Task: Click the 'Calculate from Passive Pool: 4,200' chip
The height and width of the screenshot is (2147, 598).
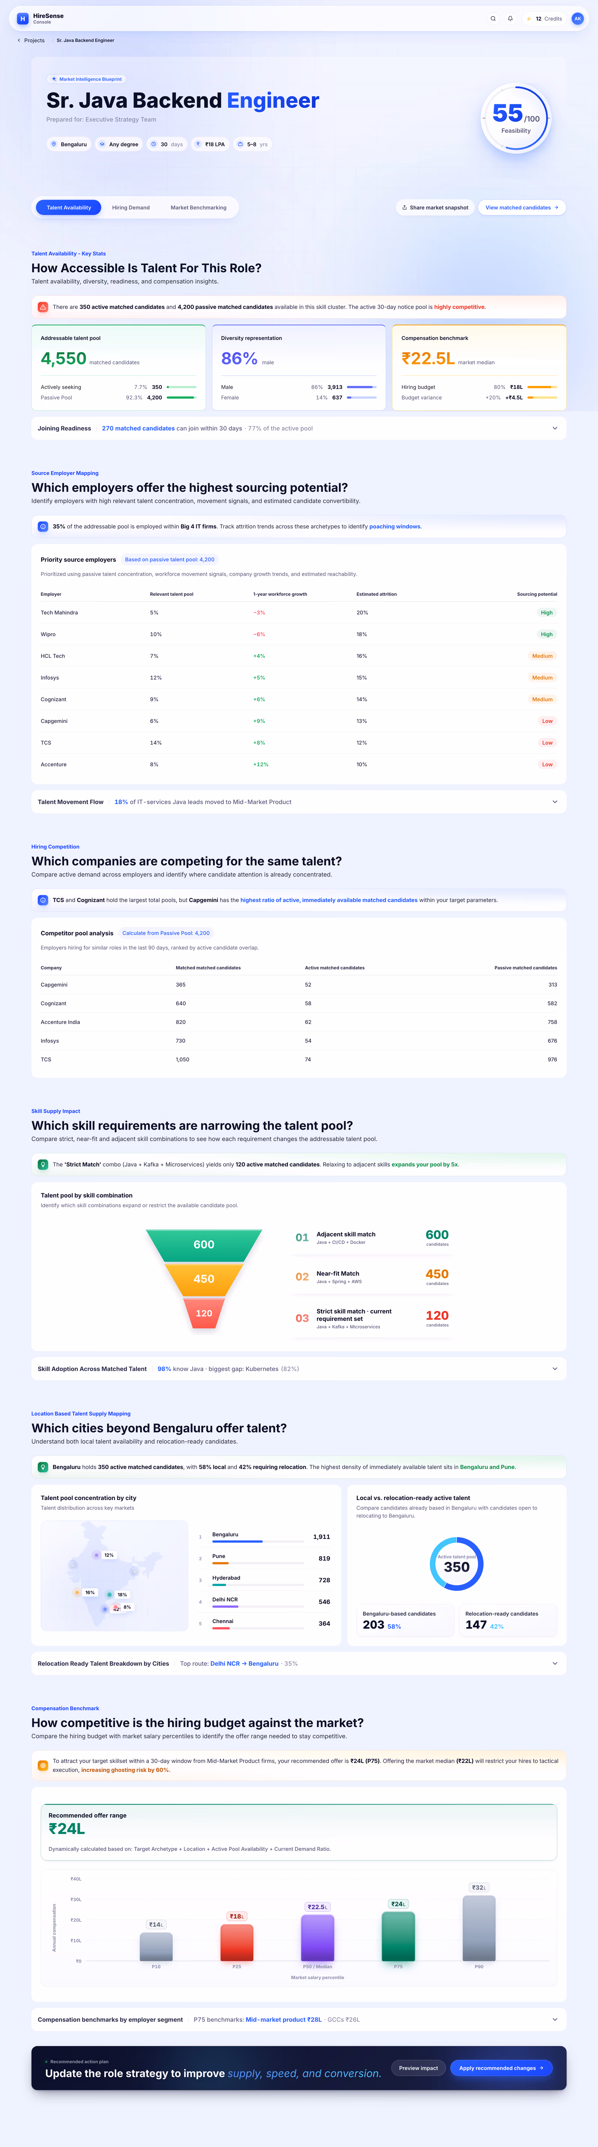Action: [166, 933]
